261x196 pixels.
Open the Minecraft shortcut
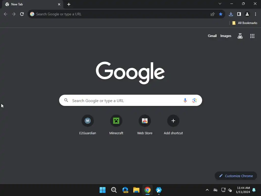(x=116, y=125)
